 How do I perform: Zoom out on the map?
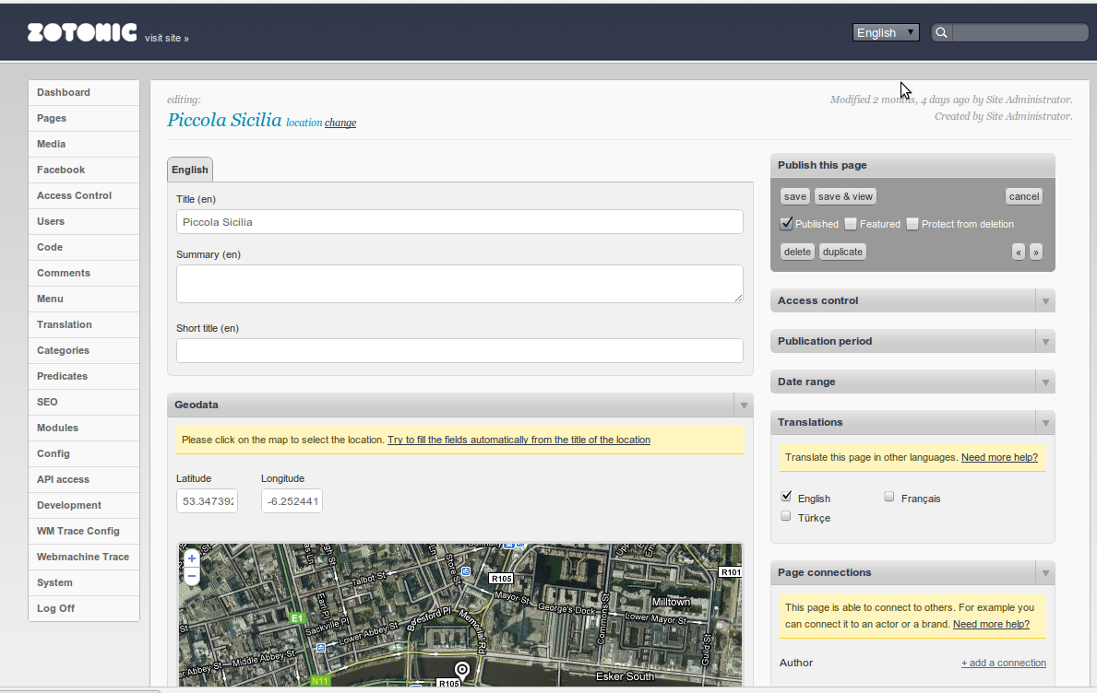(x=192, y=576)
